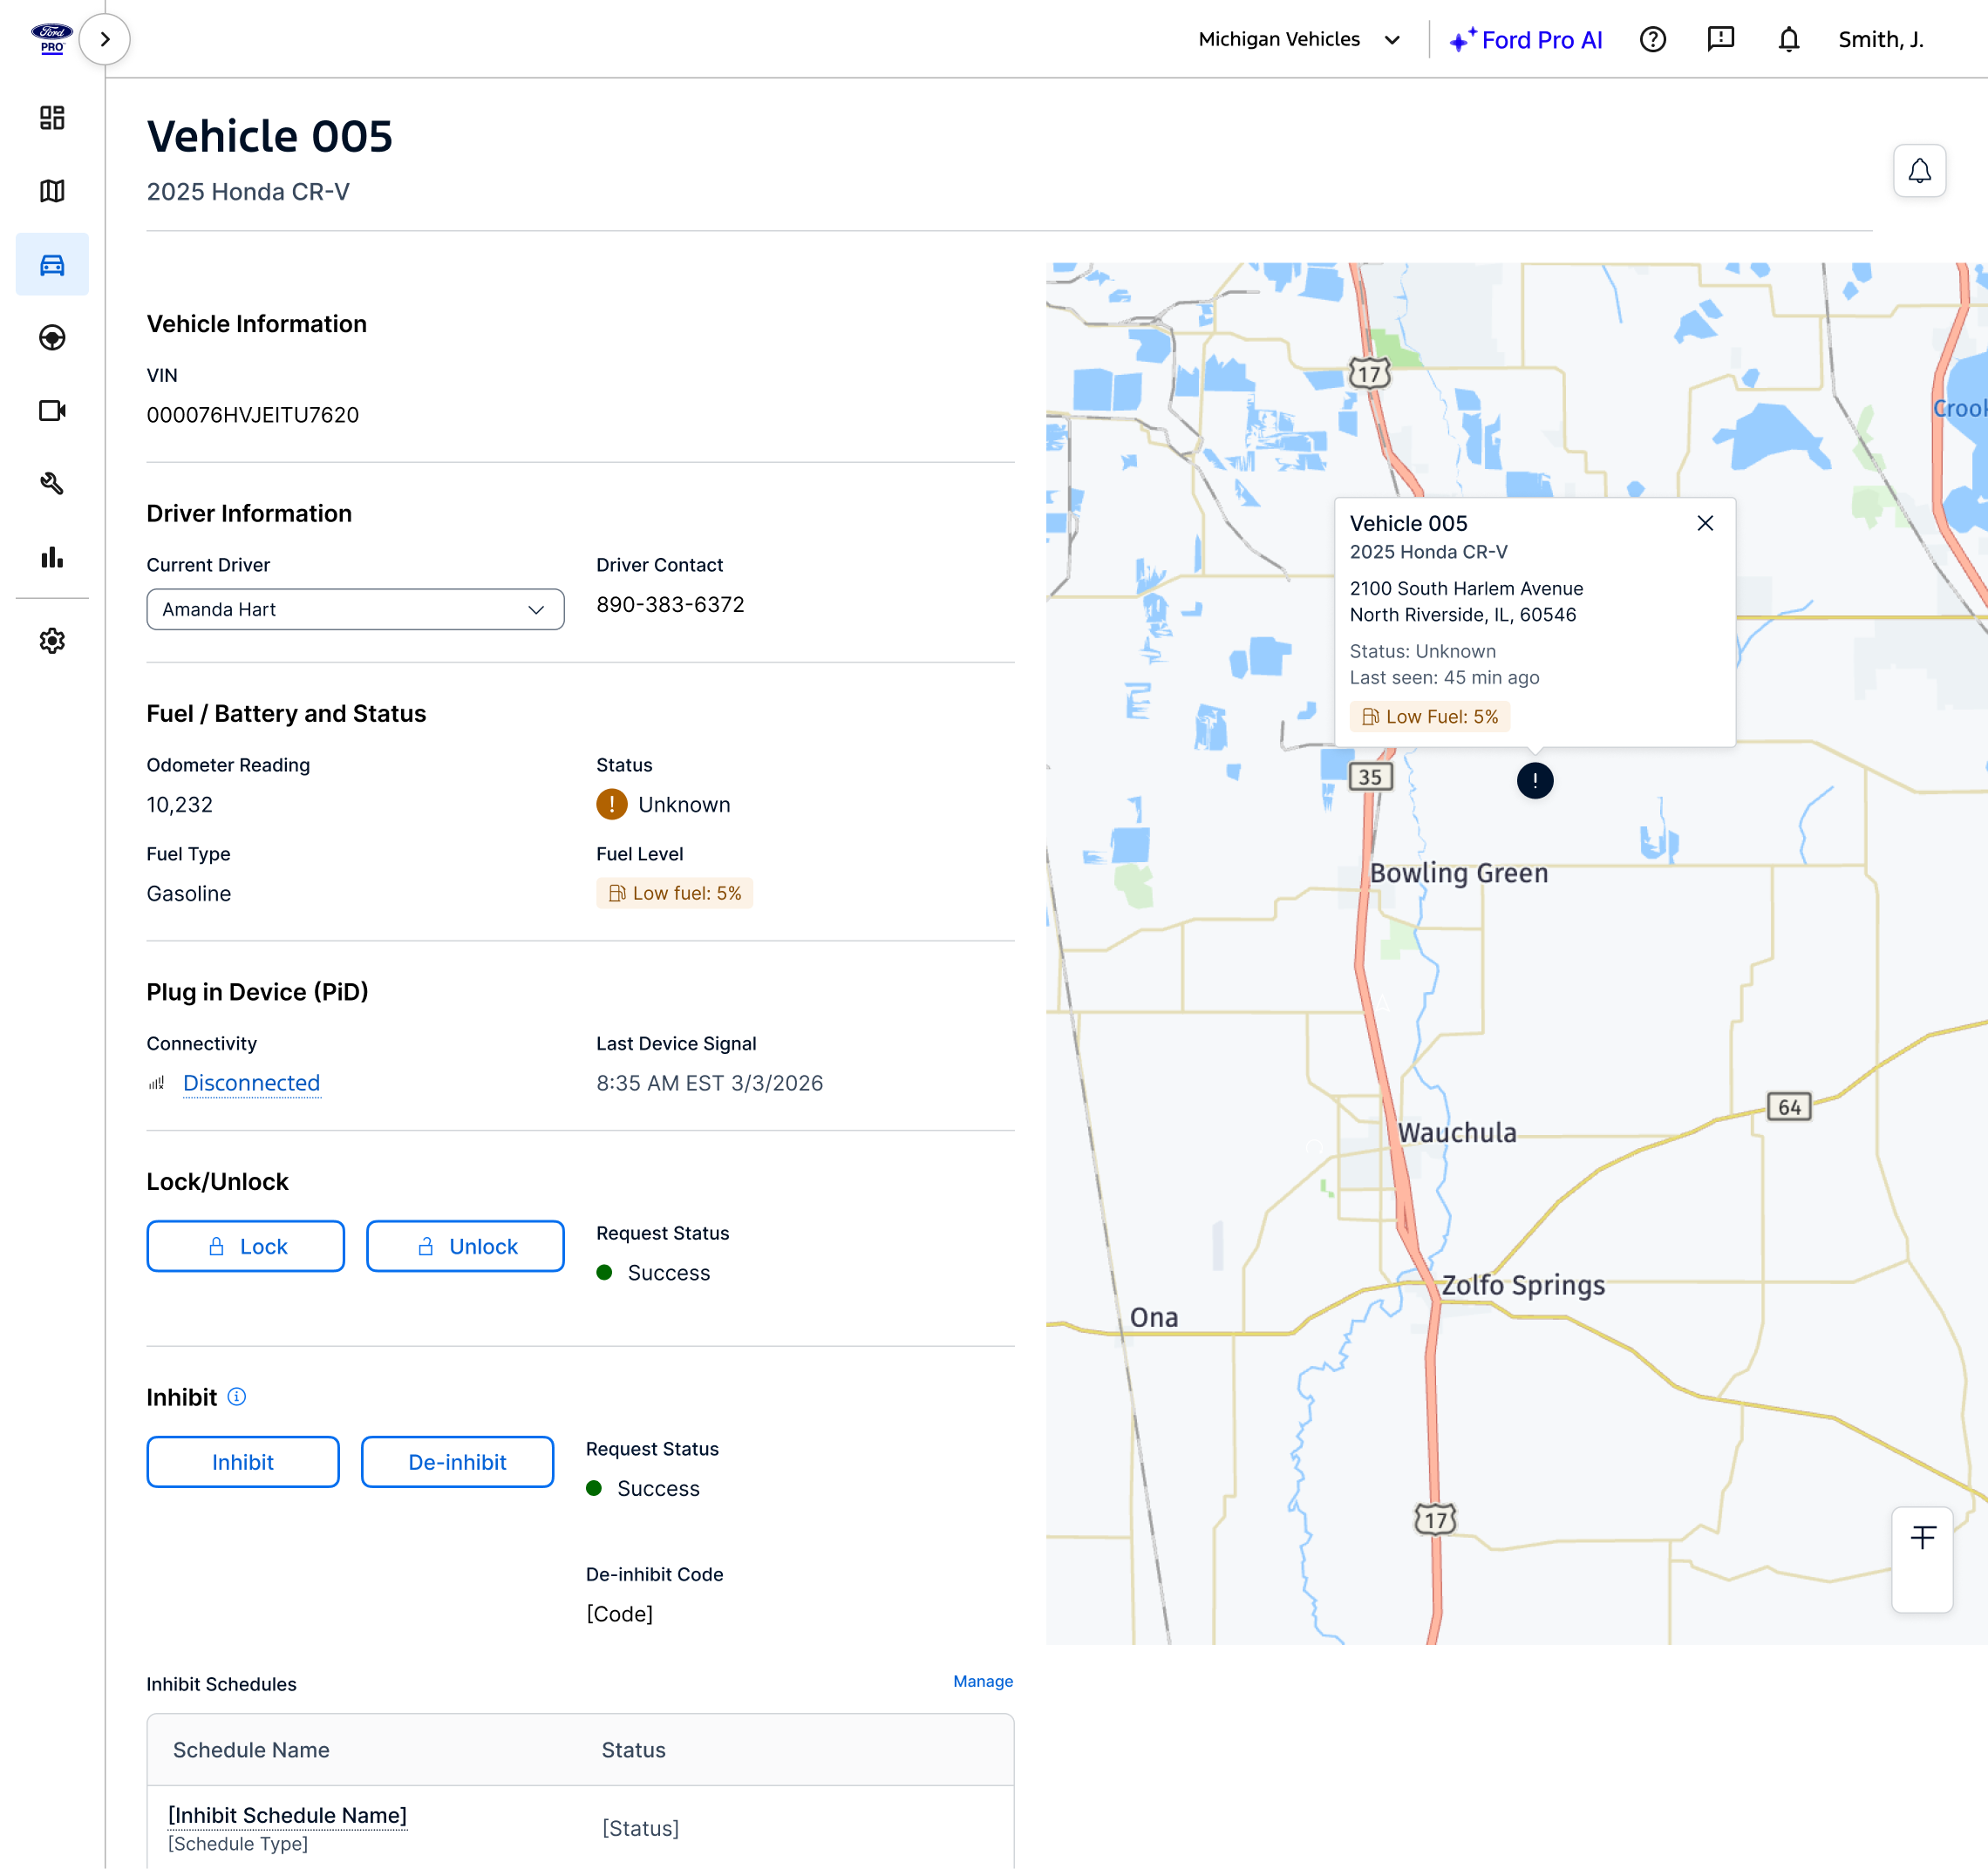Open the reports bar chart icon
This screenshot has height=1869, width=1988.
tap(52, 558)
